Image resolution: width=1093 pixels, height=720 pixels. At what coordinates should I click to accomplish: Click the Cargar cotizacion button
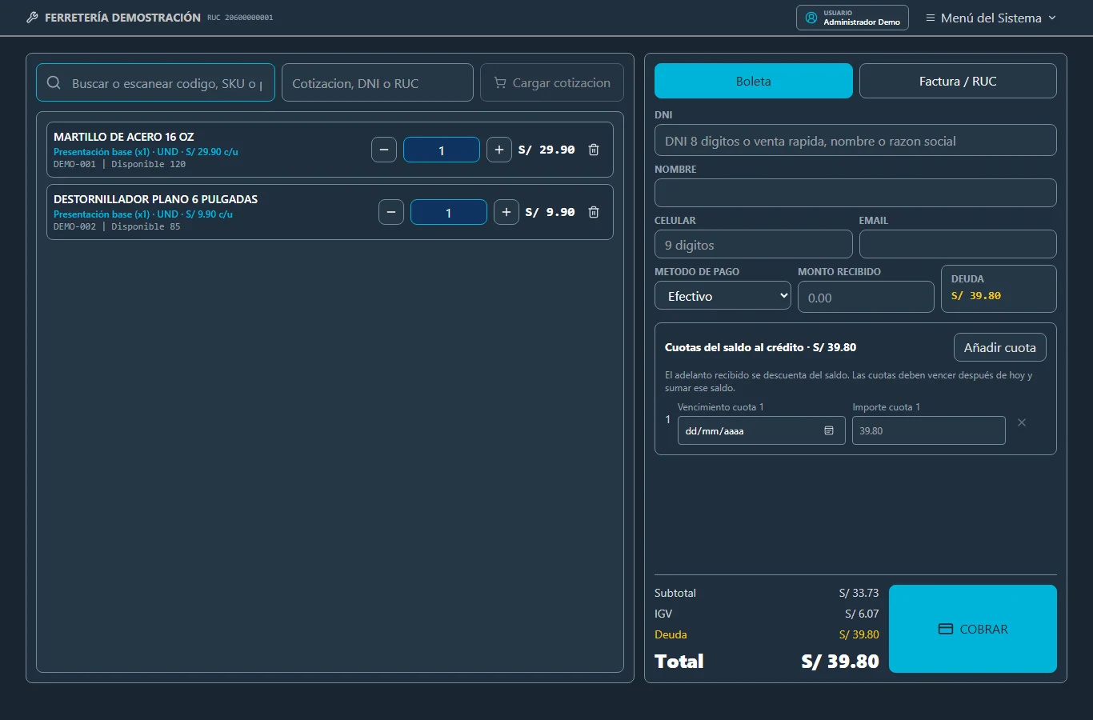552,82
